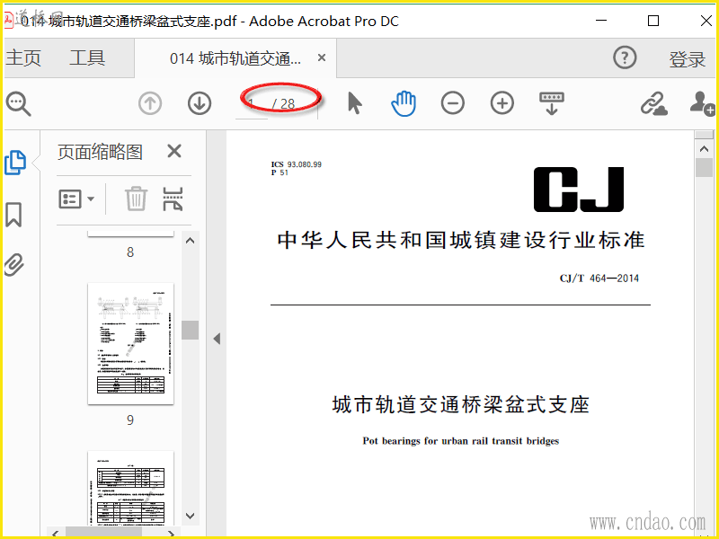Open the search/find tool magnifier icon
This screenshot has width=719, height=539.
[x=18, y=104]
